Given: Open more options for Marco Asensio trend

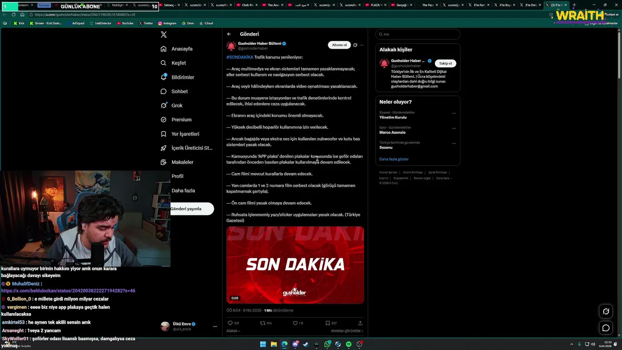Looking at the screenshot, I should point(454,128).
